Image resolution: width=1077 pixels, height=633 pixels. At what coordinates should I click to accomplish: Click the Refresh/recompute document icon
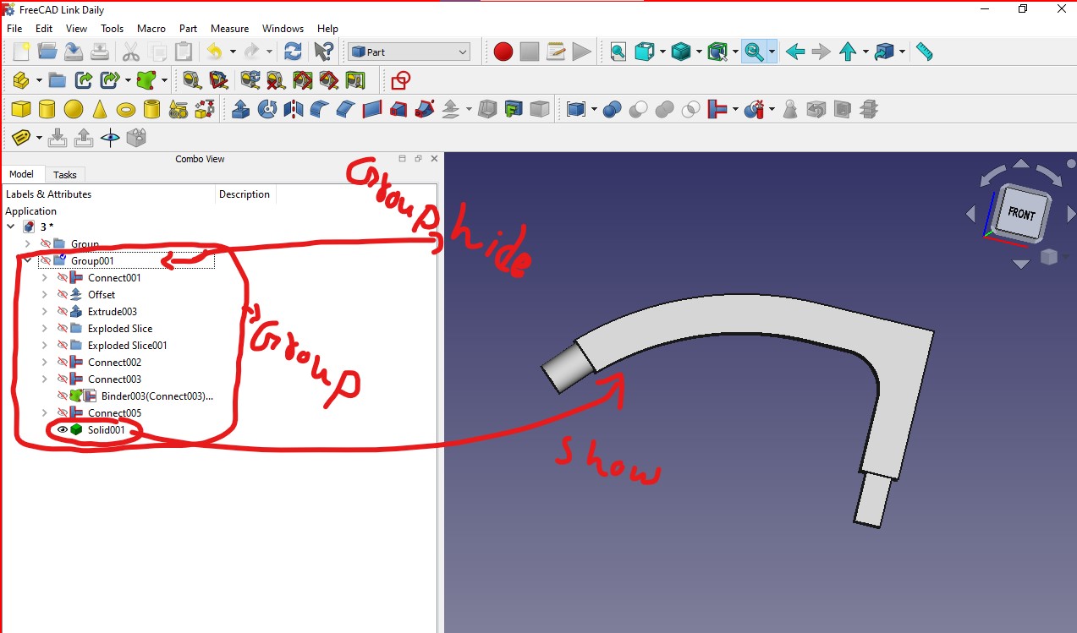pyautogui.click(x=294, y=51)
